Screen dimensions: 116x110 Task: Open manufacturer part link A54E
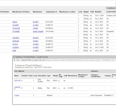14,51
